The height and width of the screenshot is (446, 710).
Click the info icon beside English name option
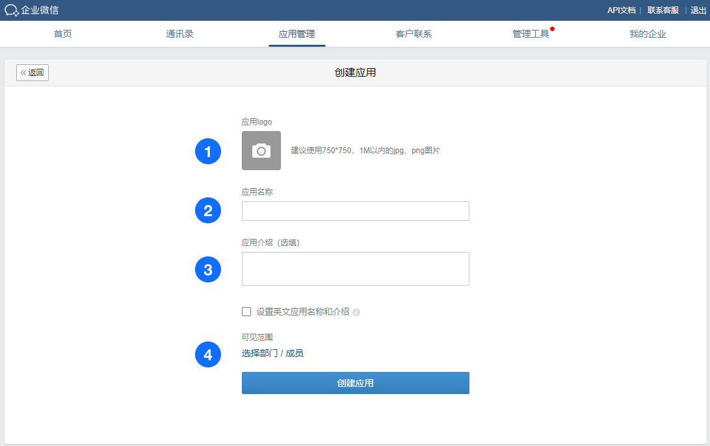(x=356, y=312)
